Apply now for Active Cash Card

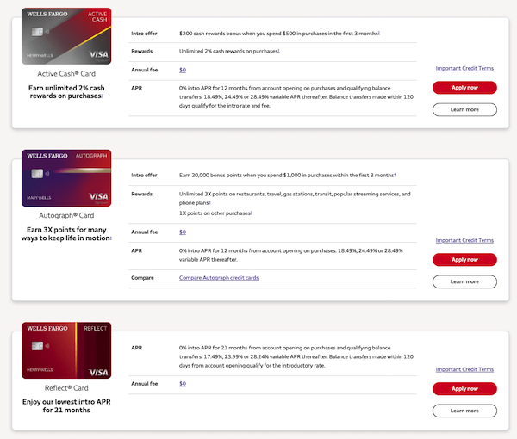[464, 88]
